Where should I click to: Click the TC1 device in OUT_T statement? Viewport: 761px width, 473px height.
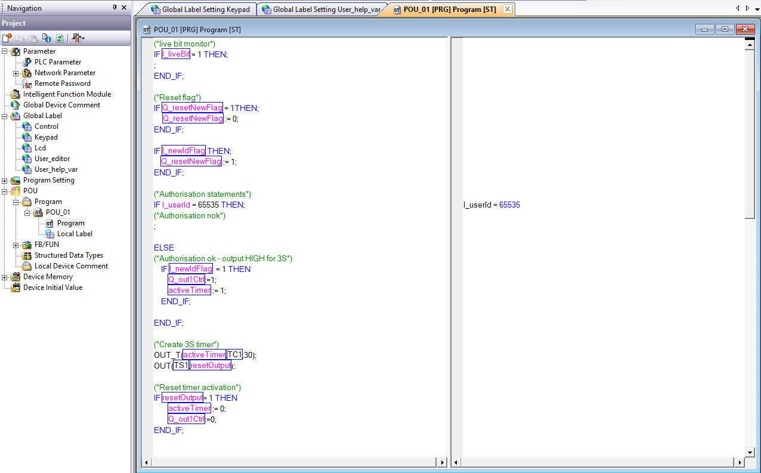(x=235, y=354)
